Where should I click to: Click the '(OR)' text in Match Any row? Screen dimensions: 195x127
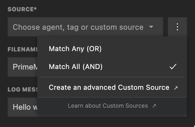coord(94,49)
